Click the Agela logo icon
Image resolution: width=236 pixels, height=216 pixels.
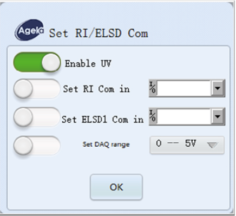pyautogui.click(x=29, y=30)
